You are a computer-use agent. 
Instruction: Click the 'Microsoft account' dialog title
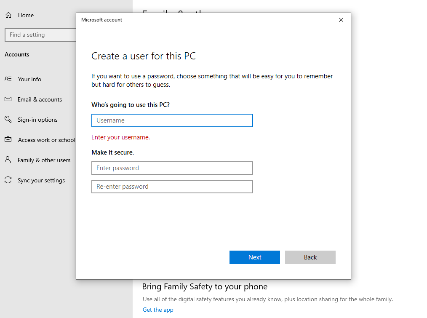101,20
